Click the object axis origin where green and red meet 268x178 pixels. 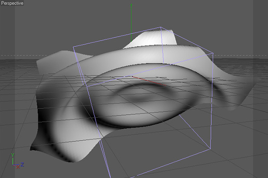[x=131, y=76]
